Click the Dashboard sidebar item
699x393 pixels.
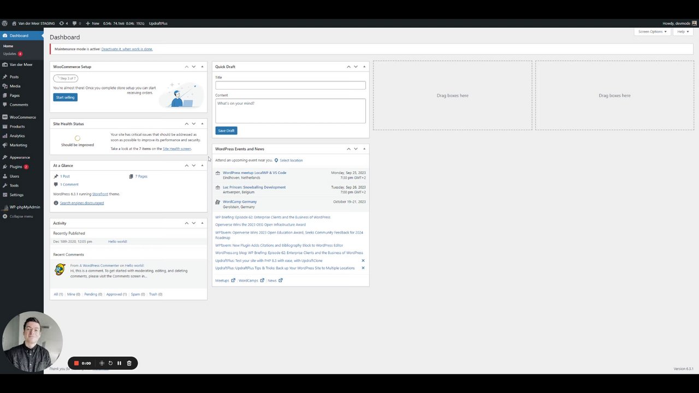coord(19,35)
